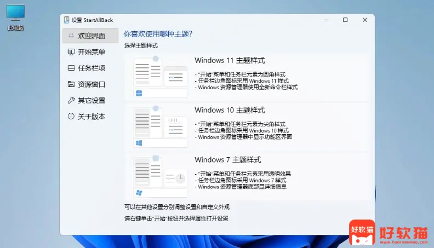Click the 显示功能区界面 description line
434x248 pixels.
243,137
